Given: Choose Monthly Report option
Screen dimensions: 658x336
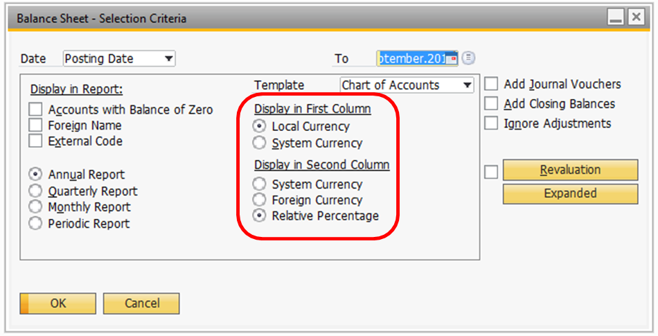Looking at the screenshot, I should (35, 207).
